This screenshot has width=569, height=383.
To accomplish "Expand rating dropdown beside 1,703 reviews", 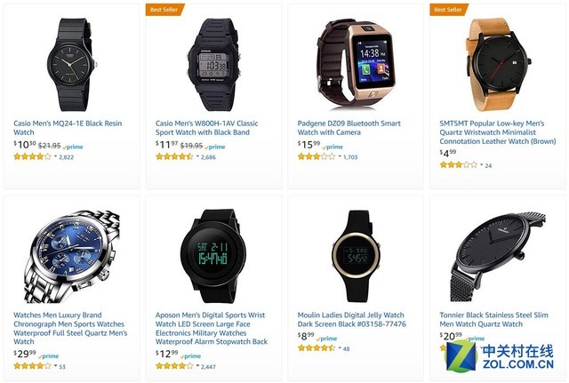I will pyautogui.click(x=340, y=156).
